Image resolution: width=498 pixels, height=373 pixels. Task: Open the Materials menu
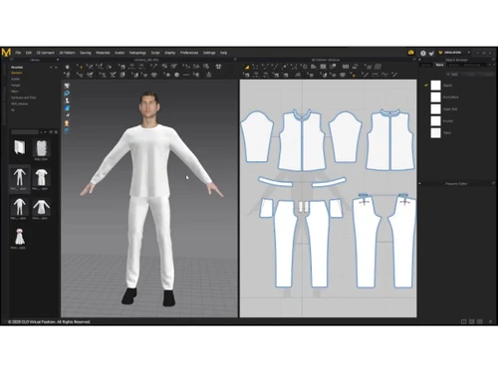click(103, 53)
